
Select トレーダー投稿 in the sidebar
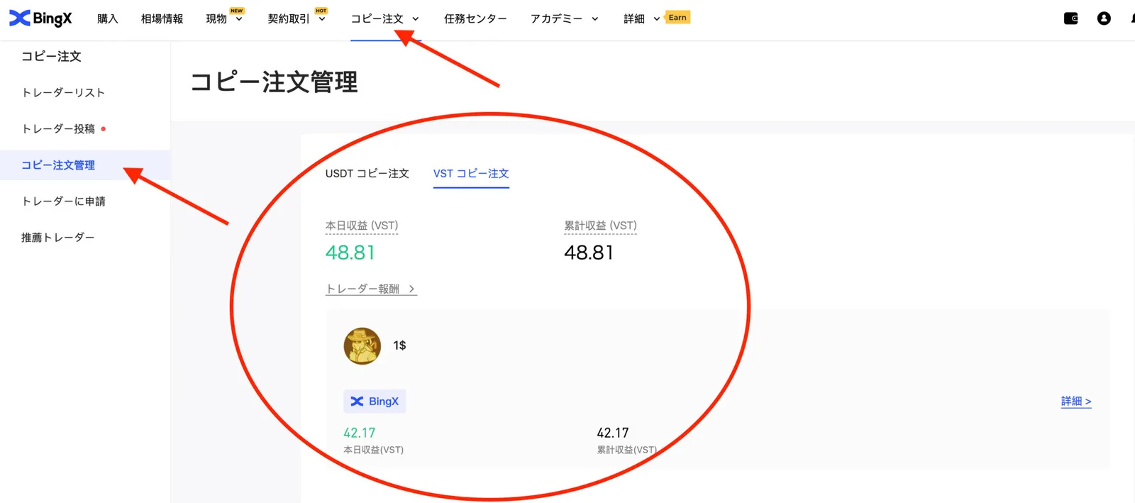pyautogui.click(x=58, y=129)
